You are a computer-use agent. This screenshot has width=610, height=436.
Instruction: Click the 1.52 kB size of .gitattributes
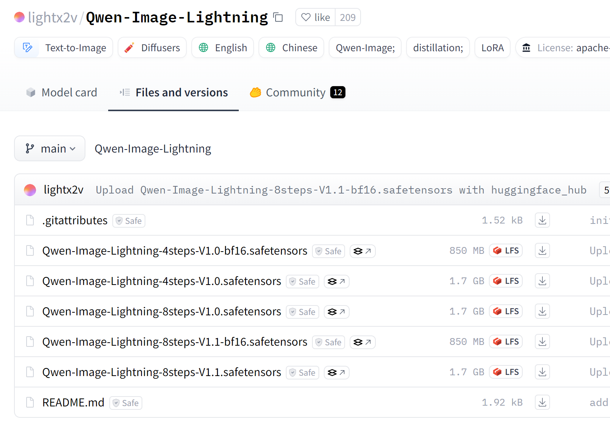click(502, 220)
